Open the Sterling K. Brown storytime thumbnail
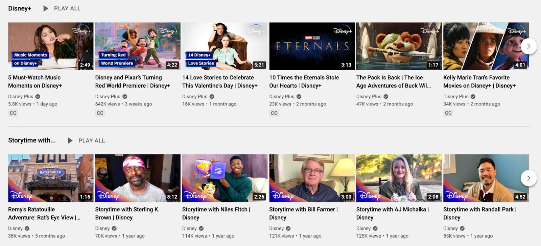 138,178
